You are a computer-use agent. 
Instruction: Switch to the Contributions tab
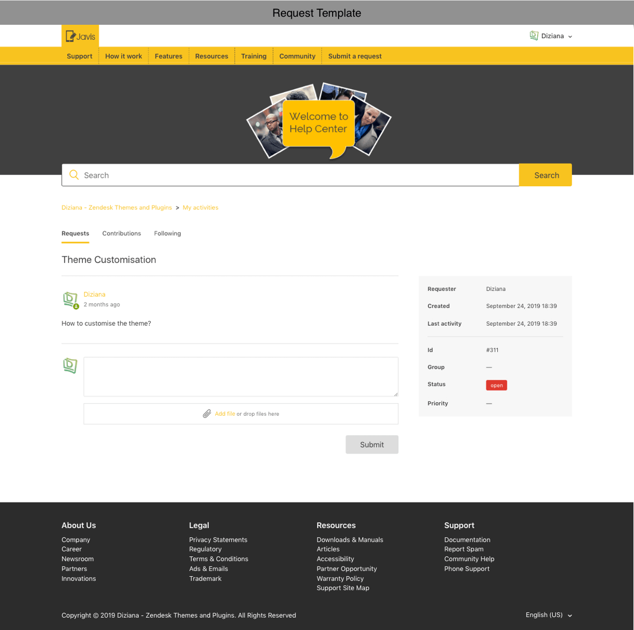122,233
